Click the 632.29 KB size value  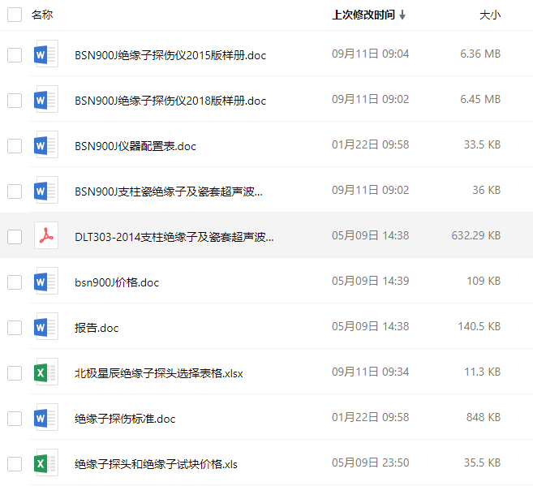pos(476,235)
